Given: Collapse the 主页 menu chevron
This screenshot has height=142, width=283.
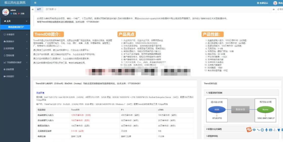Looking at the screenshot, I should click(27, 21).
